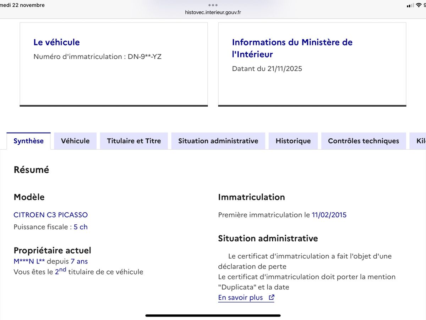The image size is (426, 320).
Task: Click the external link icon beside En savoir plus
Action: [x=272, y=298]
